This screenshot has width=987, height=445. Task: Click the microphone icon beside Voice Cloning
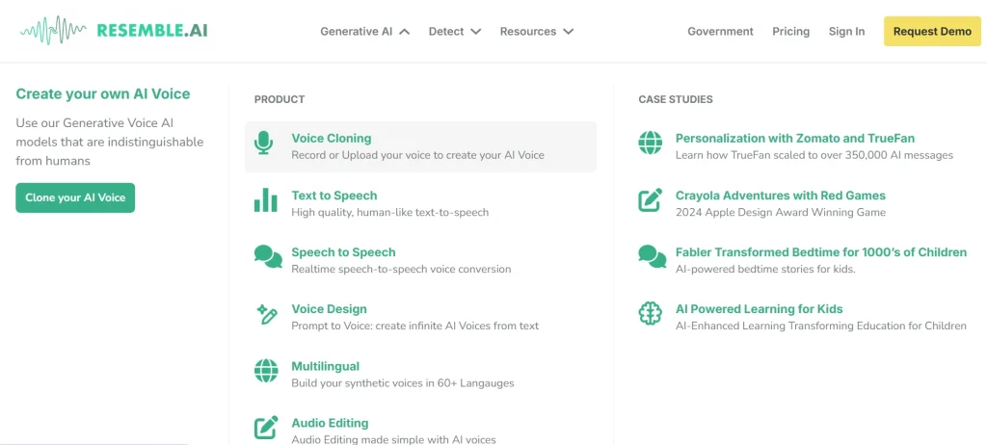[x=263, y=144]
